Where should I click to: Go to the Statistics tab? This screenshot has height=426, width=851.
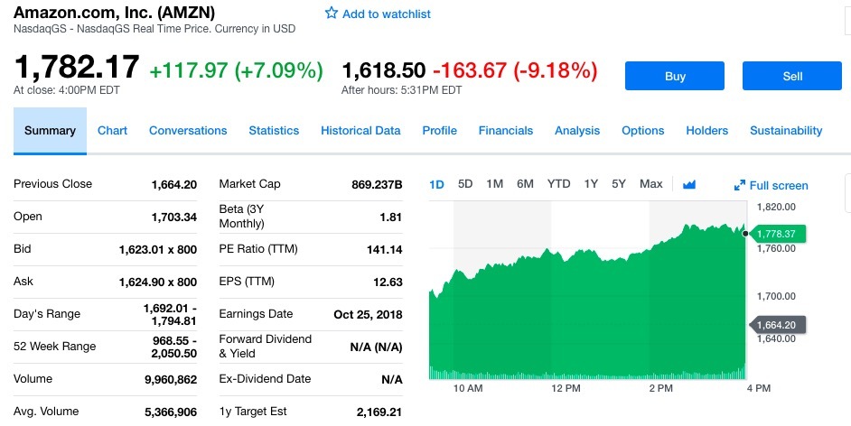274,131
